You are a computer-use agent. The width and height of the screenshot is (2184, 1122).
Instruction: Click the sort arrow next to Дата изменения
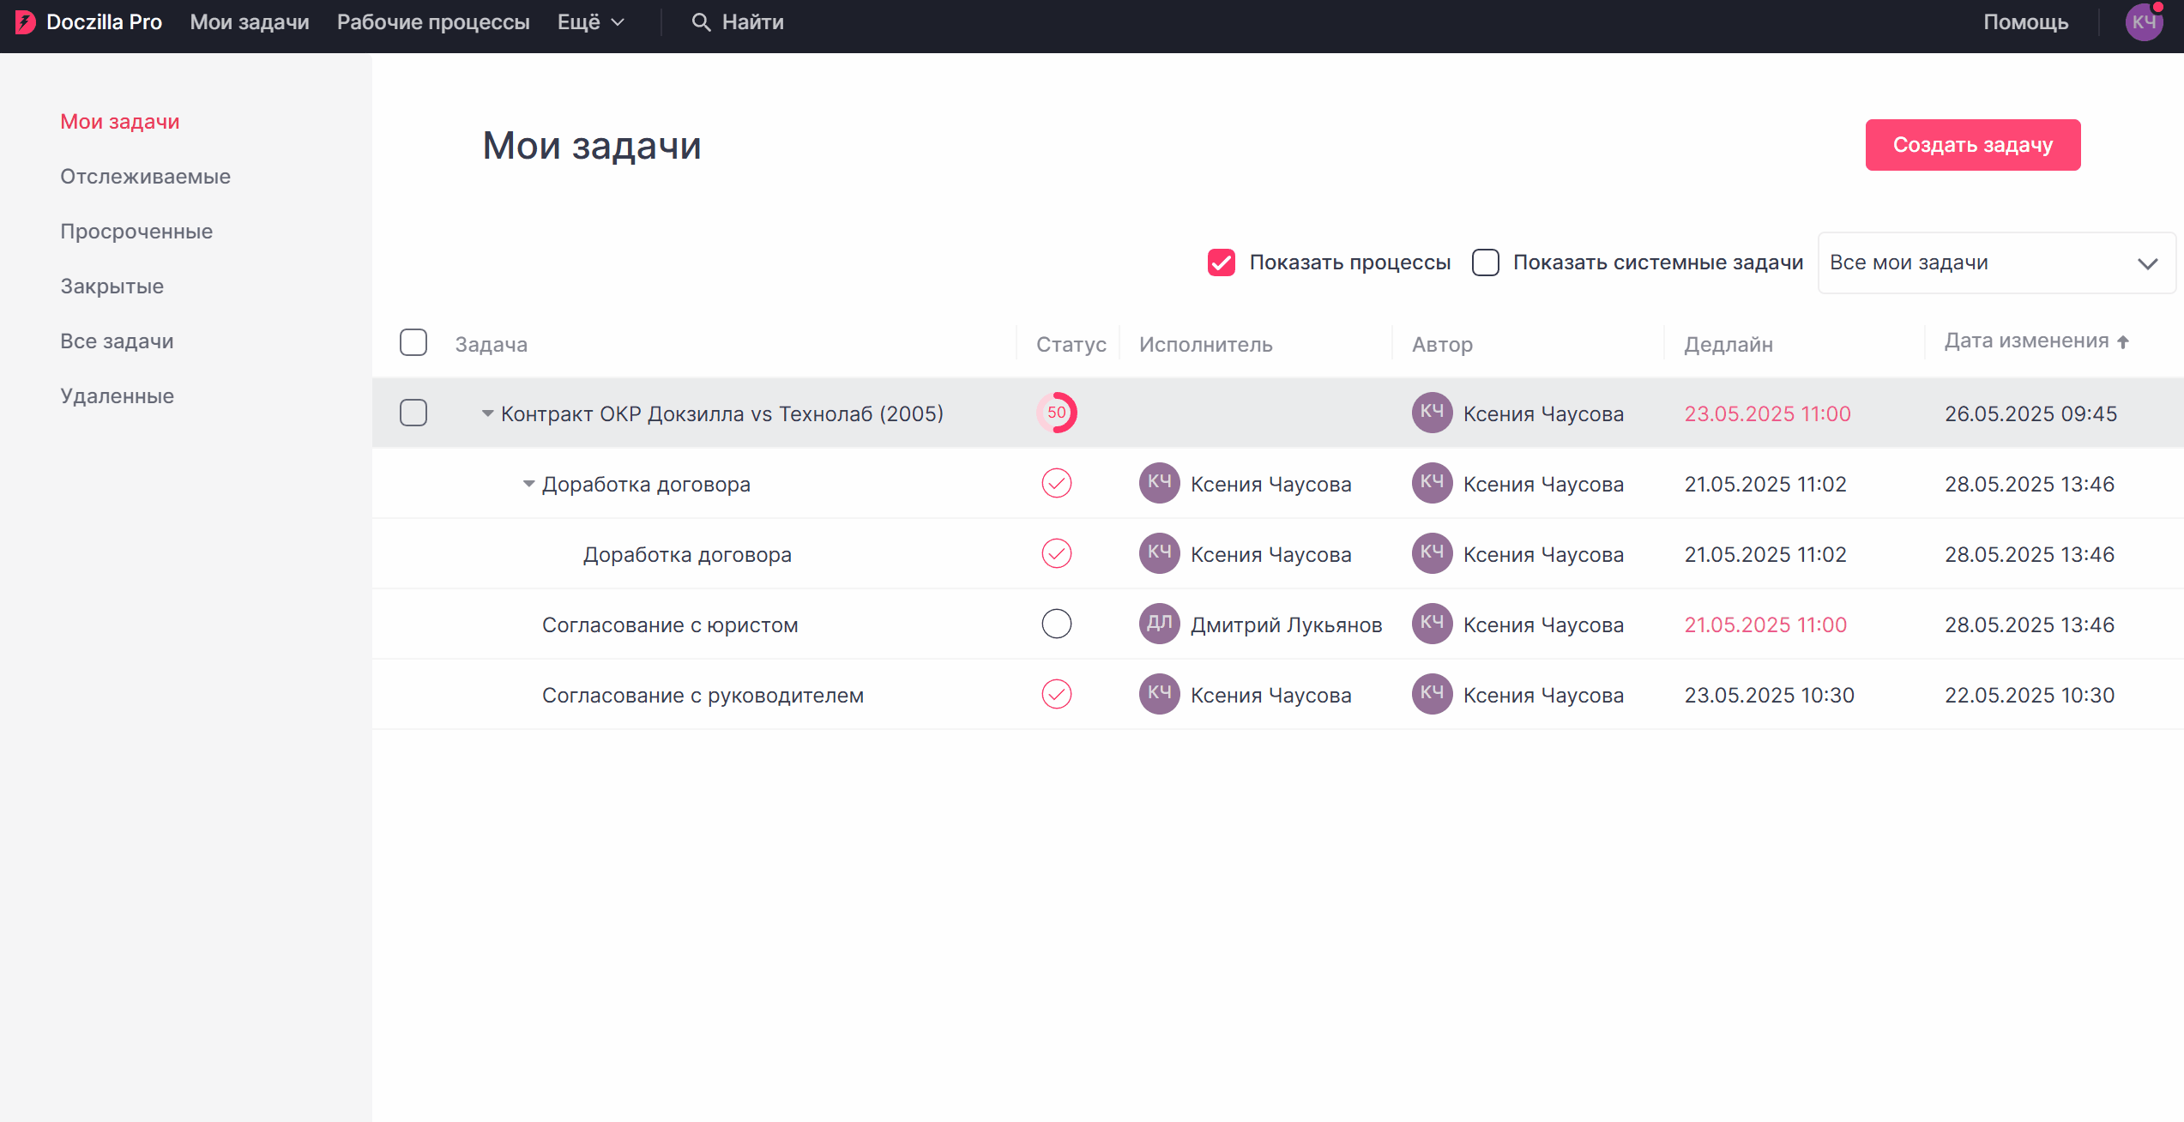pyautogui.click(x=2123, y=341)
